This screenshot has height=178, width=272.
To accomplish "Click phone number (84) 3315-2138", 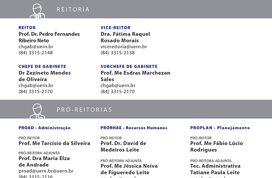I will 117,53.
